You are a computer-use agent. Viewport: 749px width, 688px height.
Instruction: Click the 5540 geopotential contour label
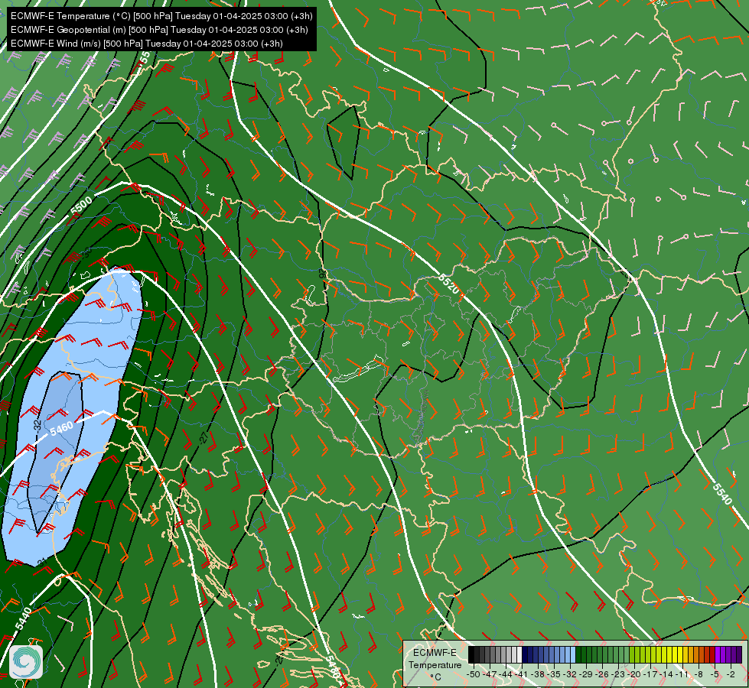point(721,494)
